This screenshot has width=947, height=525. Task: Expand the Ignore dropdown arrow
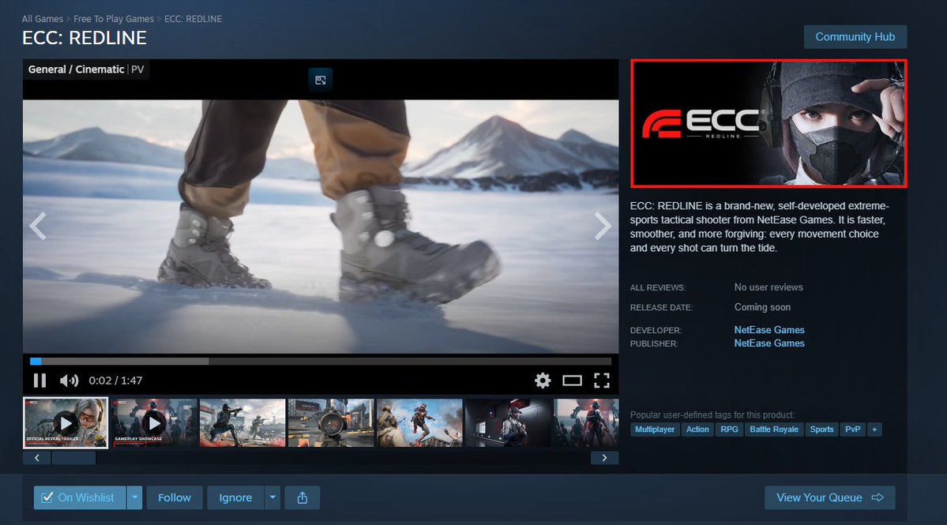click(273, 498)
